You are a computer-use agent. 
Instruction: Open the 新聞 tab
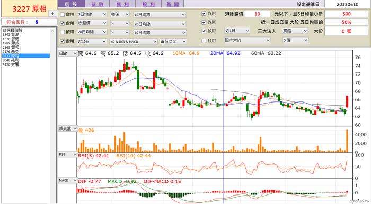[x=173, y=4]
